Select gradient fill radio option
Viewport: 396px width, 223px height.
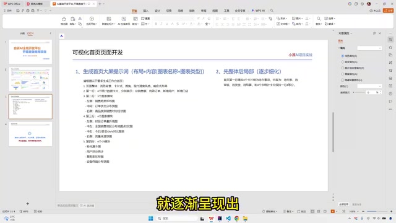pyautogui.click(x=342, y=62)
